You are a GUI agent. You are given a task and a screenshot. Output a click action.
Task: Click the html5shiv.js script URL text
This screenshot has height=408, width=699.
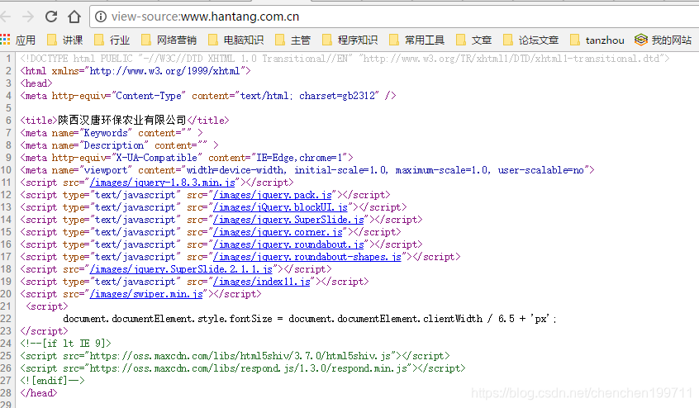coord(240,356)
